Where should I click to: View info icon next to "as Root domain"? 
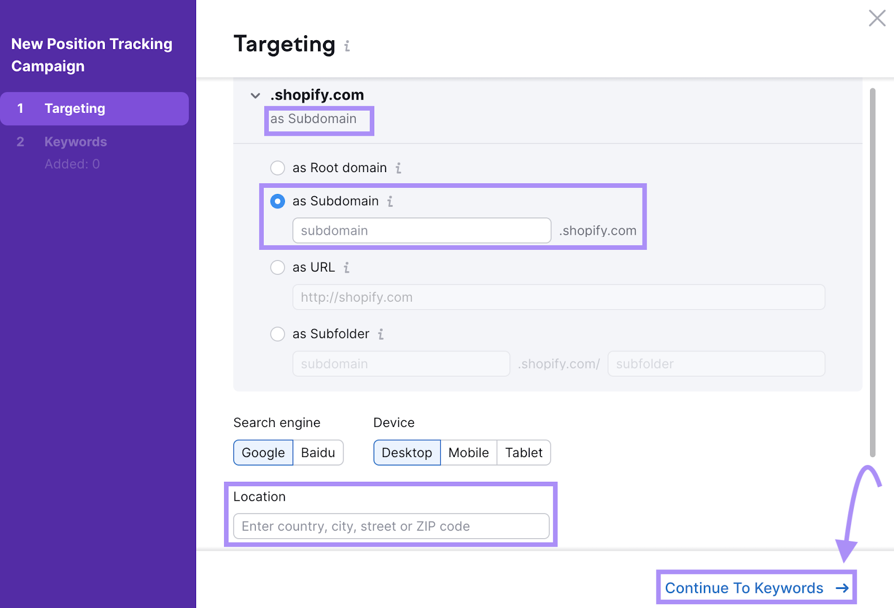coord(398,168)
